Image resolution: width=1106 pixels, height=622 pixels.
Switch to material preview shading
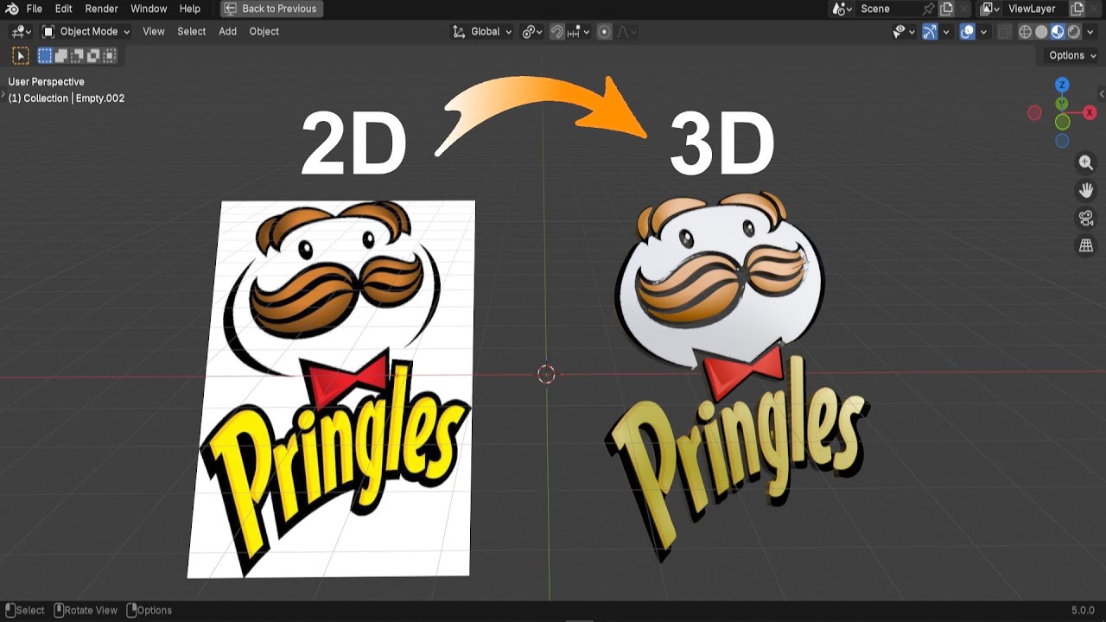click(1058, 31)
